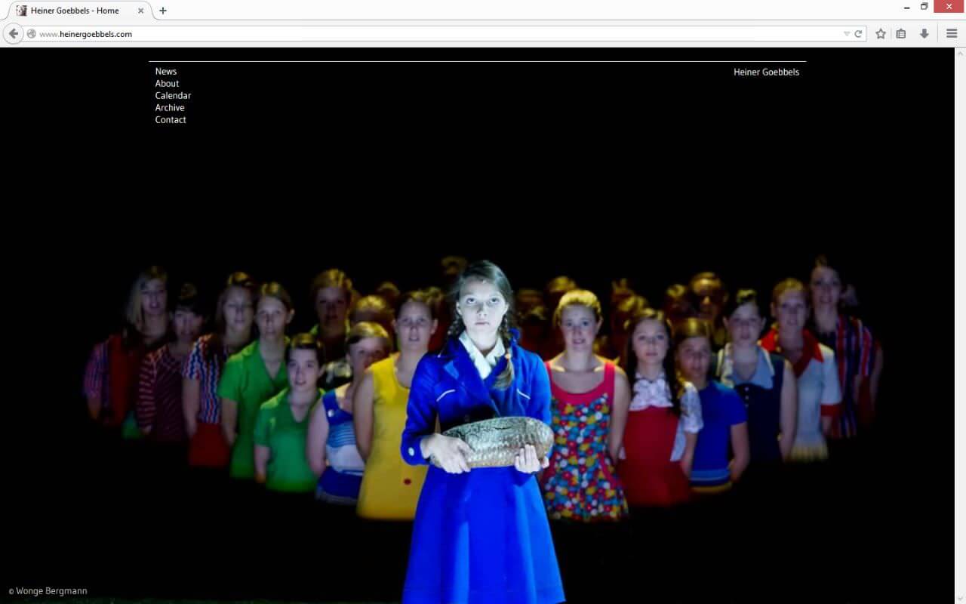
Task: Open the Contact page link
Action: 171,120
